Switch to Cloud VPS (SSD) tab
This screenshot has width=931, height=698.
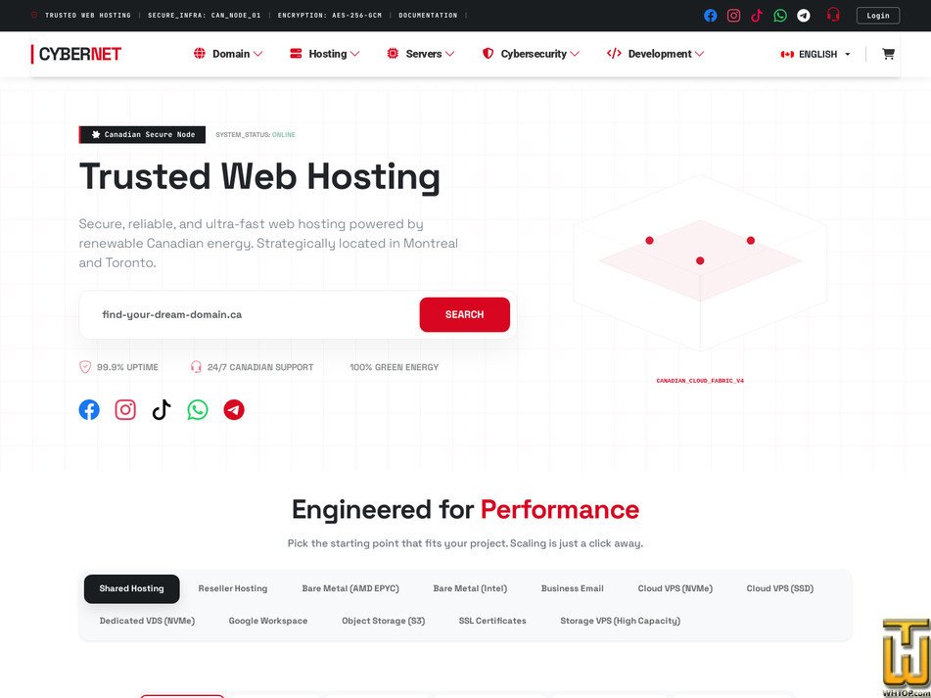[x=779, y=588]
